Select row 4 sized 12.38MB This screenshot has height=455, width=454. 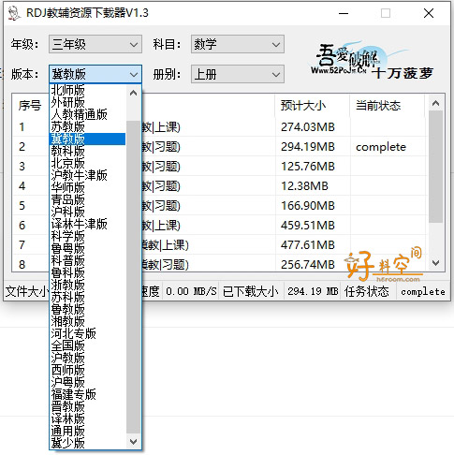(220, 186)
